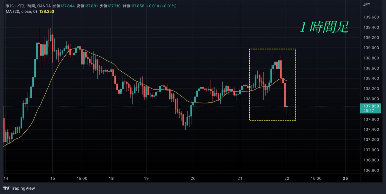
Task: Click the current price label 137.858
Action: (371, 106)
